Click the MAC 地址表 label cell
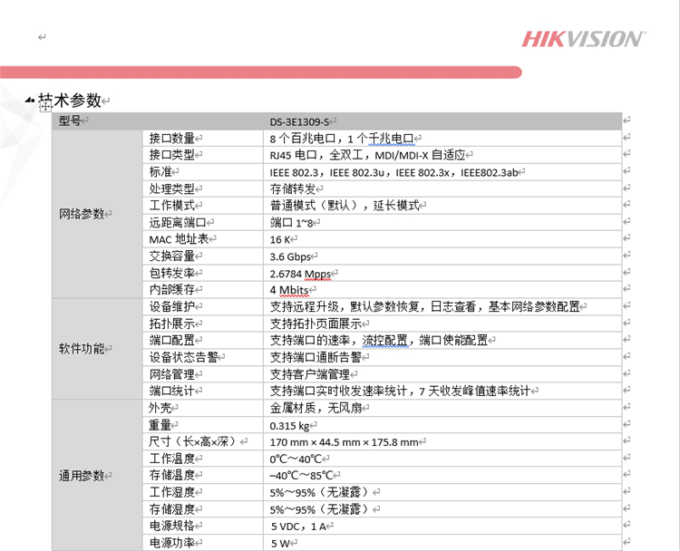680x551 pixels. 202,239
